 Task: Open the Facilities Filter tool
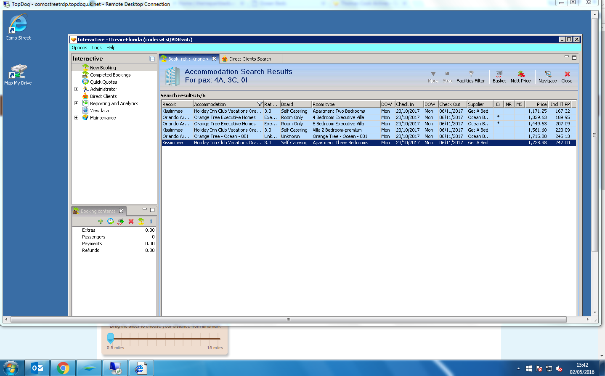click(470, 77)
